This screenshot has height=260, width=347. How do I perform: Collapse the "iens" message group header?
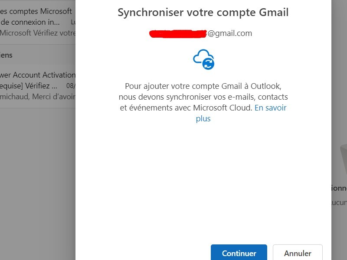click(7, 55)
